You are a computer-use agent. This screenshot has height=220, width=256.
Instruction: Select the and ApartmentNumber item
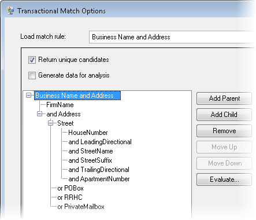tap(99, 179)
